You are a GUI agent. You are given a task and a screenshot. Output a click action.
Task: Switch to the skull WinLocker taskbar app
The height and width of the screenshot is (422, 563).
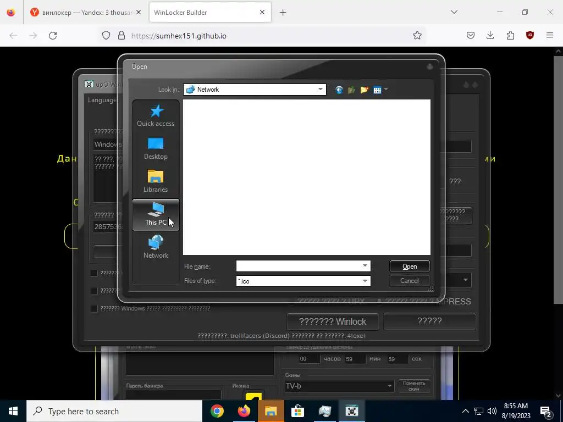[351, 411]
